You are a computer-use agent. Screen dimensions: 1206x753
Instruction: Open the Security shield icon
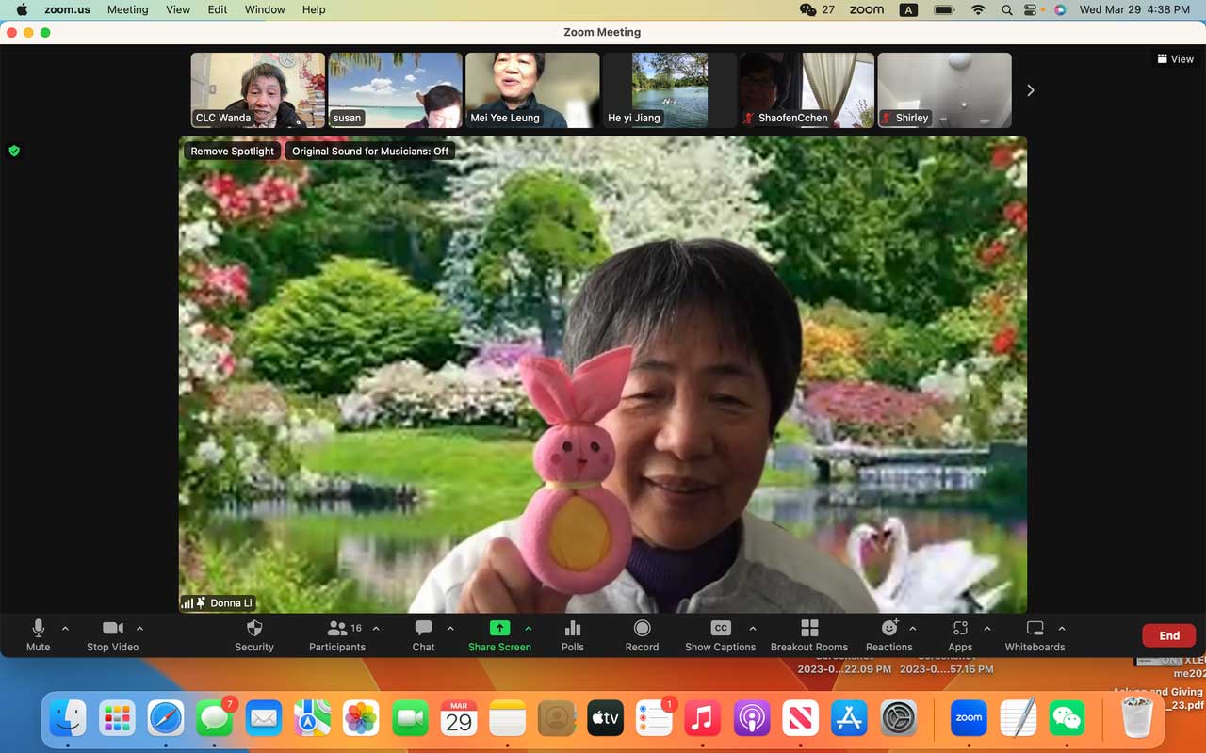point(253,629)
